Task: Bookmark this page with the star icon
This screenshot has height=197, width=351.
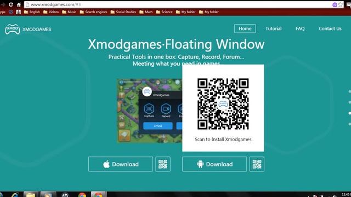Action: 341,4
